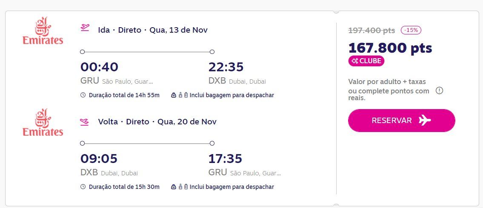Click the baggage icons on return flight
Viewport: 483px width, 208px height.
pyautogui.click(x=180, y=187)
